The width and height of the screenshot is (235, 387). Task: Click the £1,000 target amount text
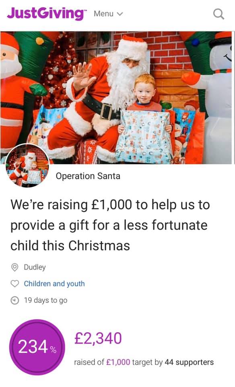[x=118, y=362]
